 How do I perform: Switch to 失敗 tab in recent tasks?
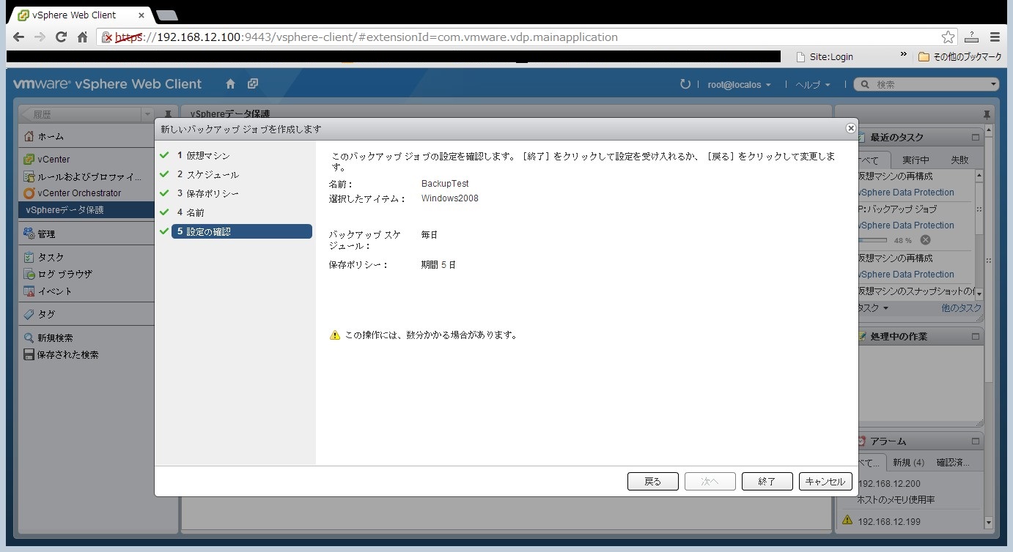[959, 160]
